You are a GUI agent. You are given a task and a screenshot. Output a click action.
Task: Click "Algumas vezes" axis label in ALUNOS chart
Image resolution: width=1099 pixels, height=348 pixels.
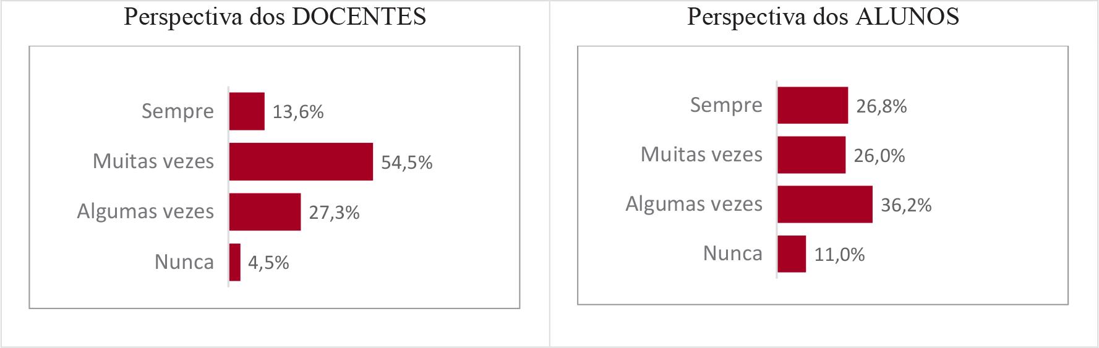(694, 204)
